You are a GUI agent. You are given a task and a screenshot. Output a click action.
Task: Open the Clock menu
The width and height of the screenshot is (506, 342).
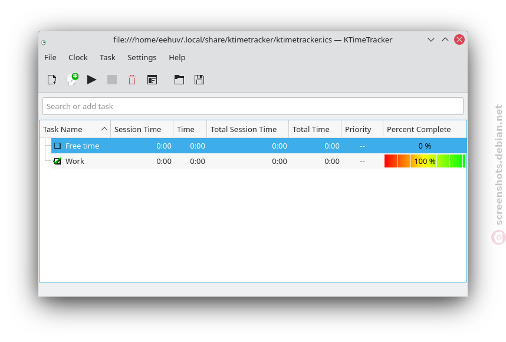click(x=78, y=57)
